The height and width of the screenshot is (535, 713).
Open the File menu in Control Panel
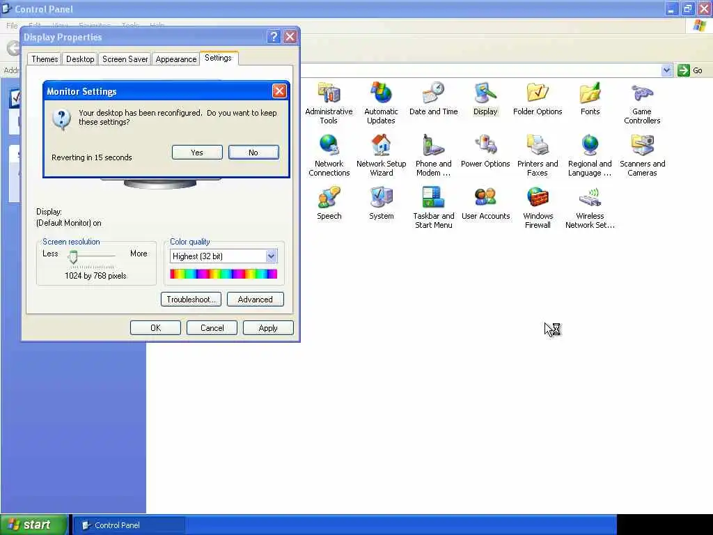tap(12, 26)
